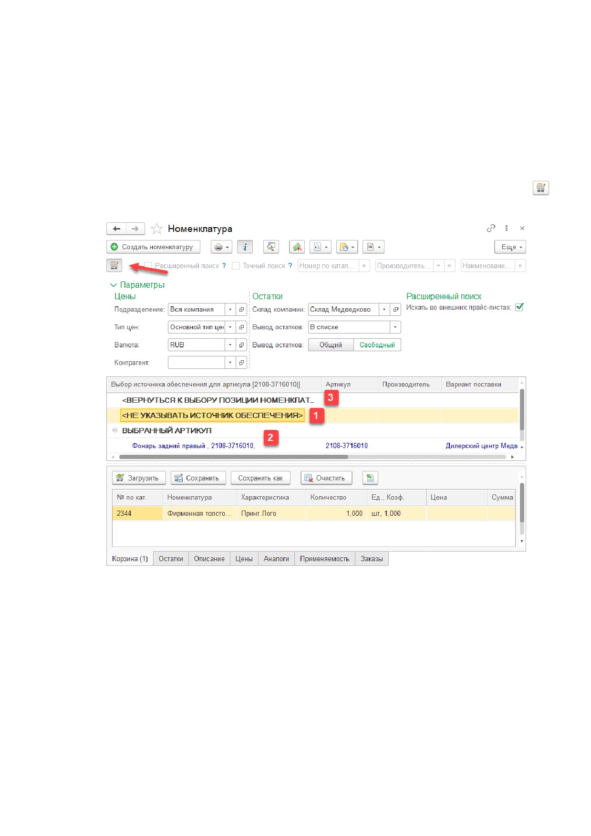Collapse the Параметры section

click(x=138, y=284)
